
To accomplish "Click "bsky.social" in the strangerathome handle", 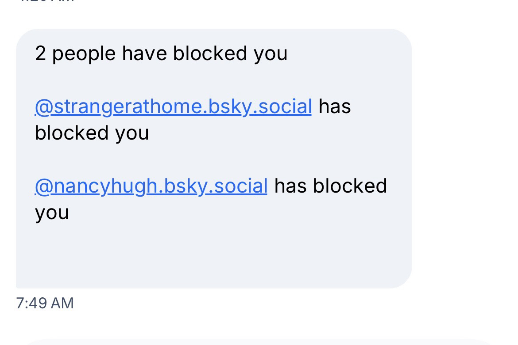I will (x=260, y=106).
